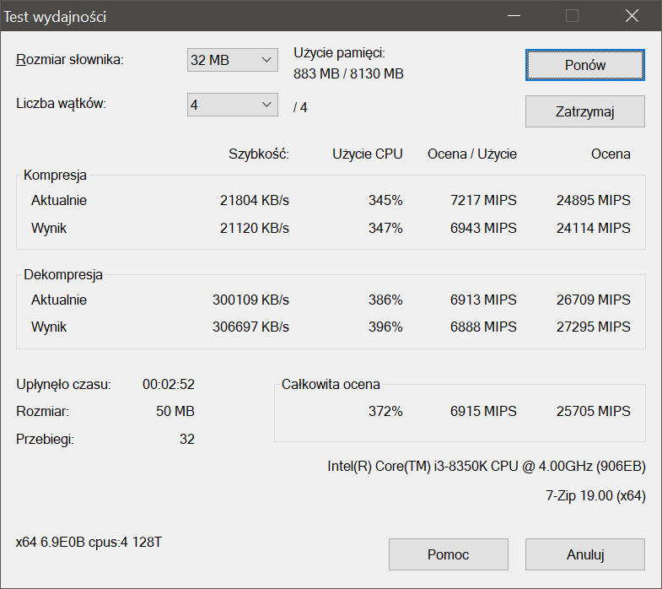Viewport: 662px width, 589px height.
Task: Click the Liczba wątków label
Action: 61,104
